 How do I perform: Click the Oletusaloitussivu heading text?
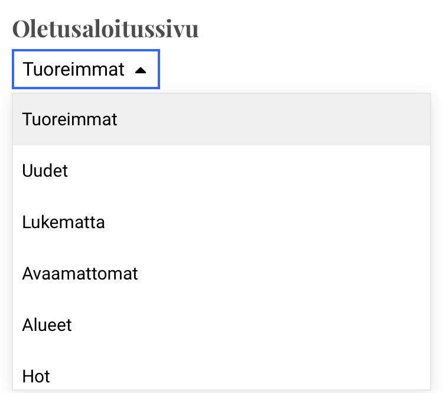click(x=105, y=29)
